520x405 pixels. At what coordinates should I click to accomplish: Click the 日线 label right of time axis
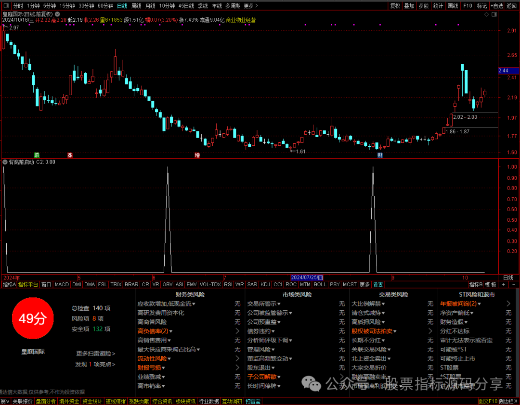[508, 278]
